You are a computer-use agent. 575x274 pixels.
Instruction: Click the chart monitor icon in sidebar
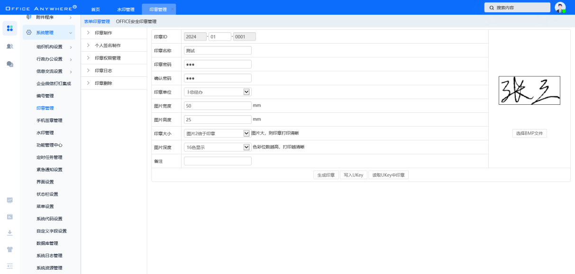click(9, 200)
